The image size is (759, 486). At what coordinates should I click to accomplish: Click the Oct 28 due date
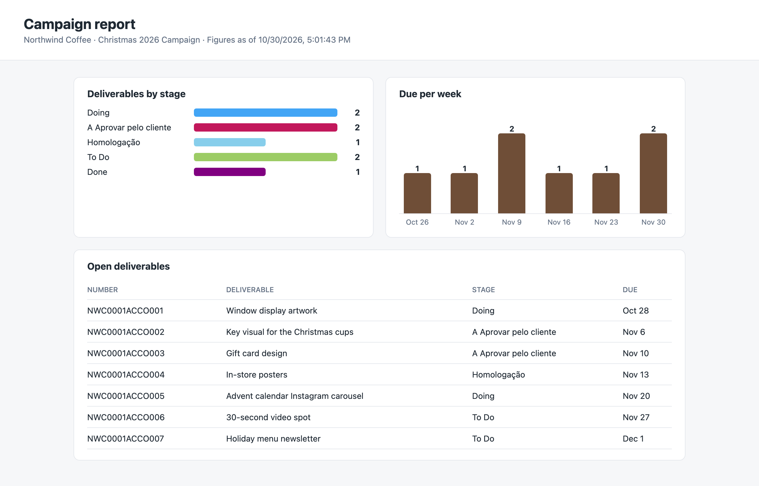coord(636,311)
